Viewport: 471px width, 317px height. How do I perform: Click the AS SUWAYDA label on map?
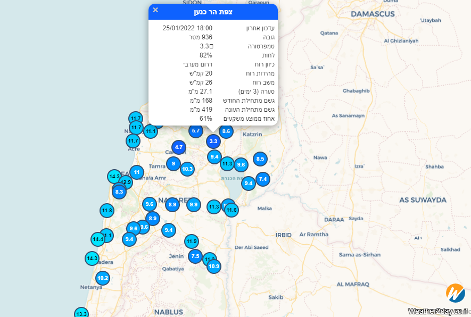[423, 200]
